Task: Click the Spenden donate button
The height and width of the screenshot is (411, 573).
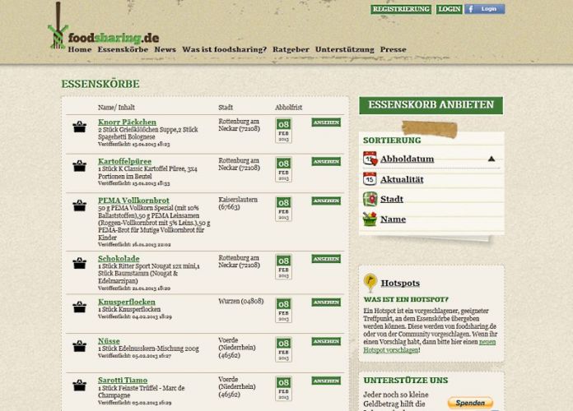Action: pos(470,403)
